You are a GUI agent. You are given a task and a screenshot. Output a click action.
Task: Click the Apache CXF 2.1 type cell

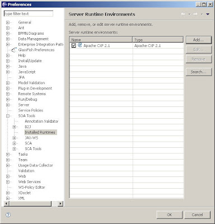pos(147,45)
